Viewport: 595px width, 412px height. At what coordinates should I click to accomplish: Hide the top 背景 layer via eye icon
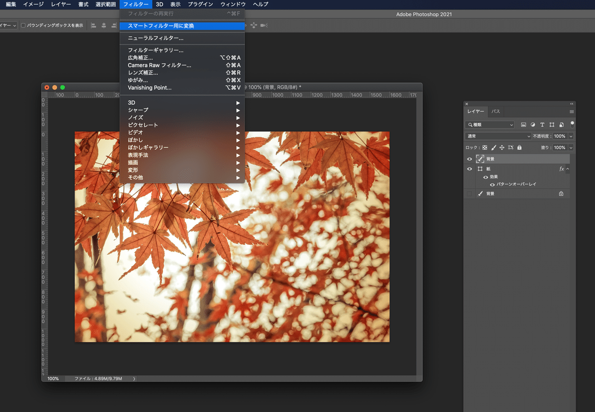[x=470, y=159]
